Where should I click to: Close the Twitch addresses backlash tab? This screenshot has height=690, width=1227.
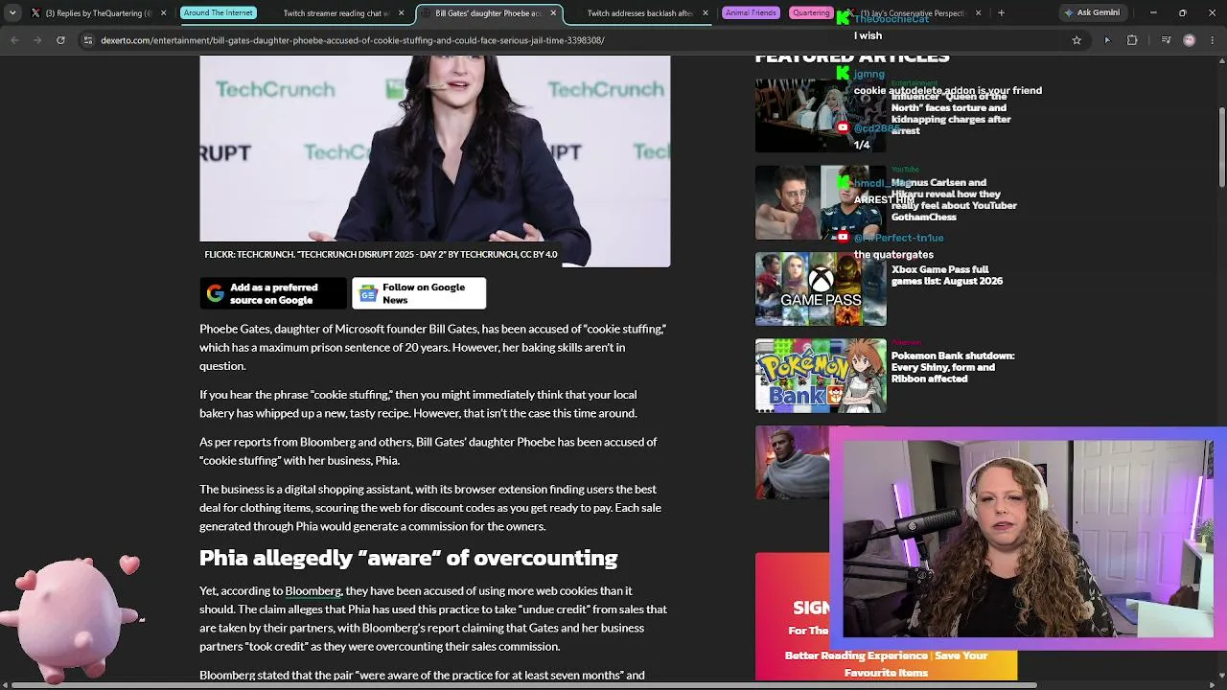click(x=706, y=13)
